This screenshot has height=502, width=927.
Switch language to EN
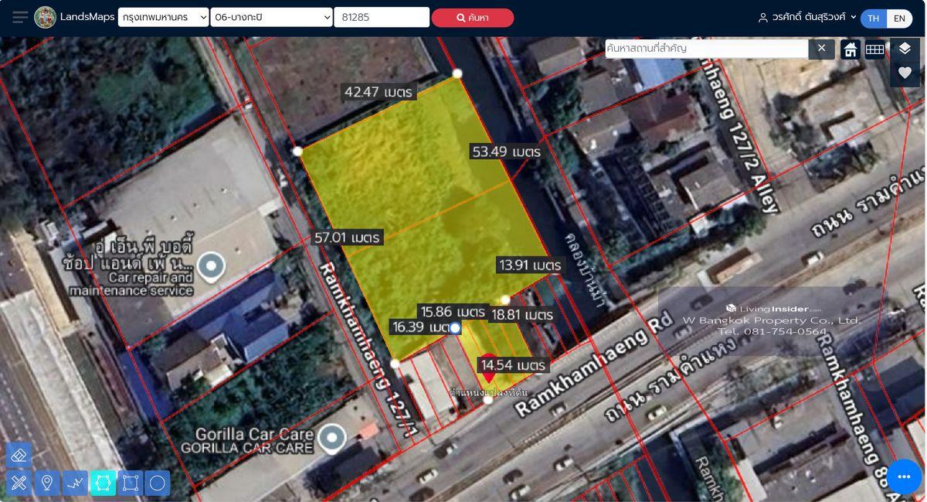(x=899, y=19)
